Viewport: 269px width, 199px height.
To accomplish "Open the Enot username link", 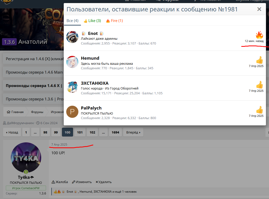I will click(x=93, y=33).
